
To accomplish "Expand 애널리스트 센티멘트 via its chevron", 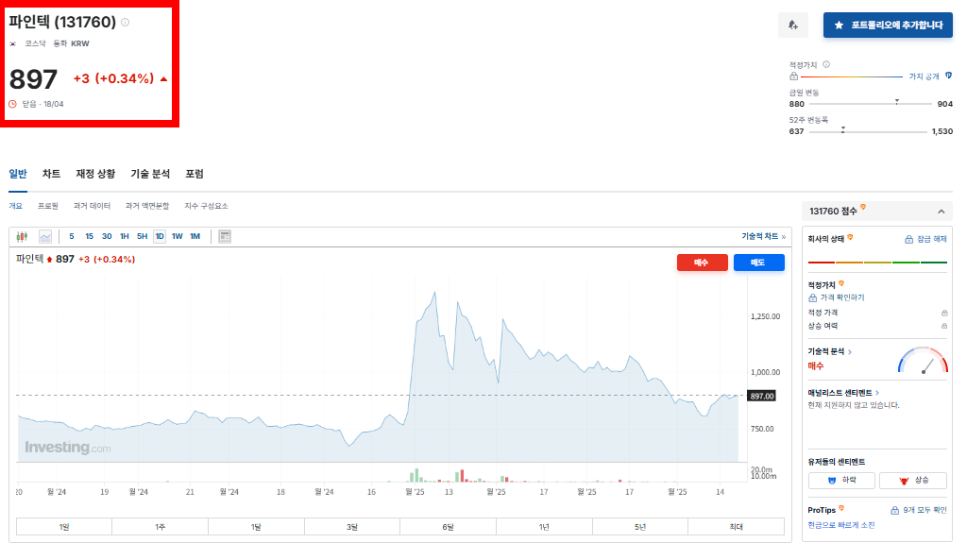I will tap(877, 393).
